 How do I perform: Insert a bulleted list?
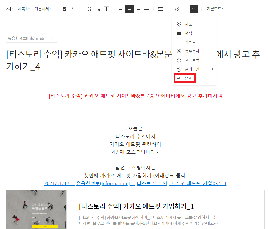tap(160, 9)
